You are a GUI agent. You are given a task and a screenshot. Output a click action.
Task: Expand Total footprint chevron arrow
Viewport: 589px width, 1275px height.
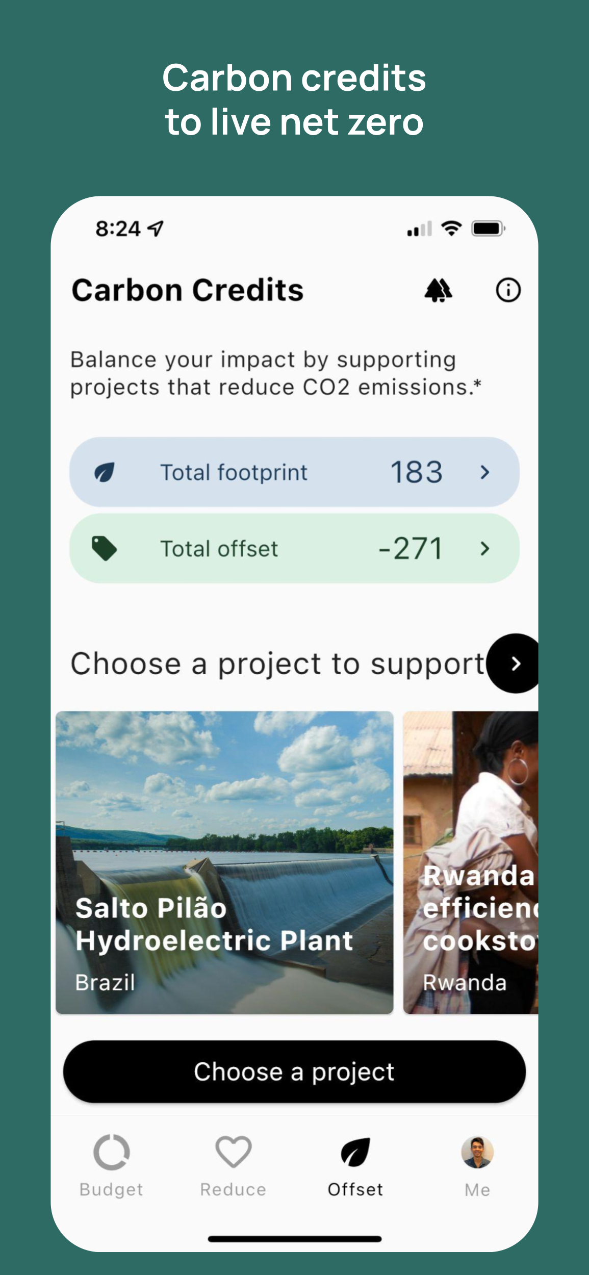click(x=484, y=472)
